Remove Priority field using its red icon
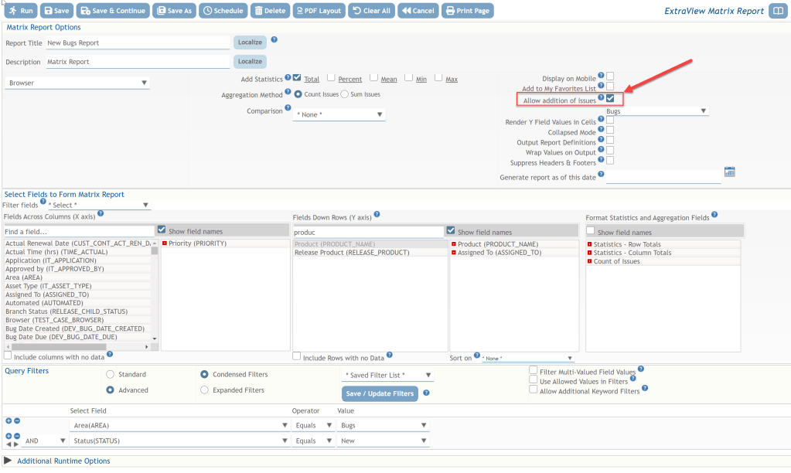Viewport: 791px width, 473px height. (x=165, y=243)
